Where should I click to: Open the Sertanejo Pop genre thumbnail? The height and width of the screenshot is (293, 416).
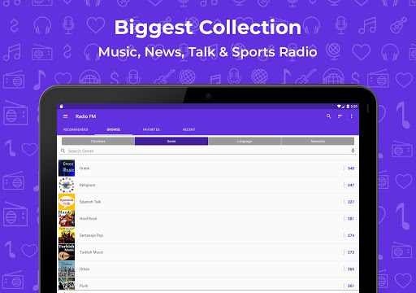click(67, 235)
